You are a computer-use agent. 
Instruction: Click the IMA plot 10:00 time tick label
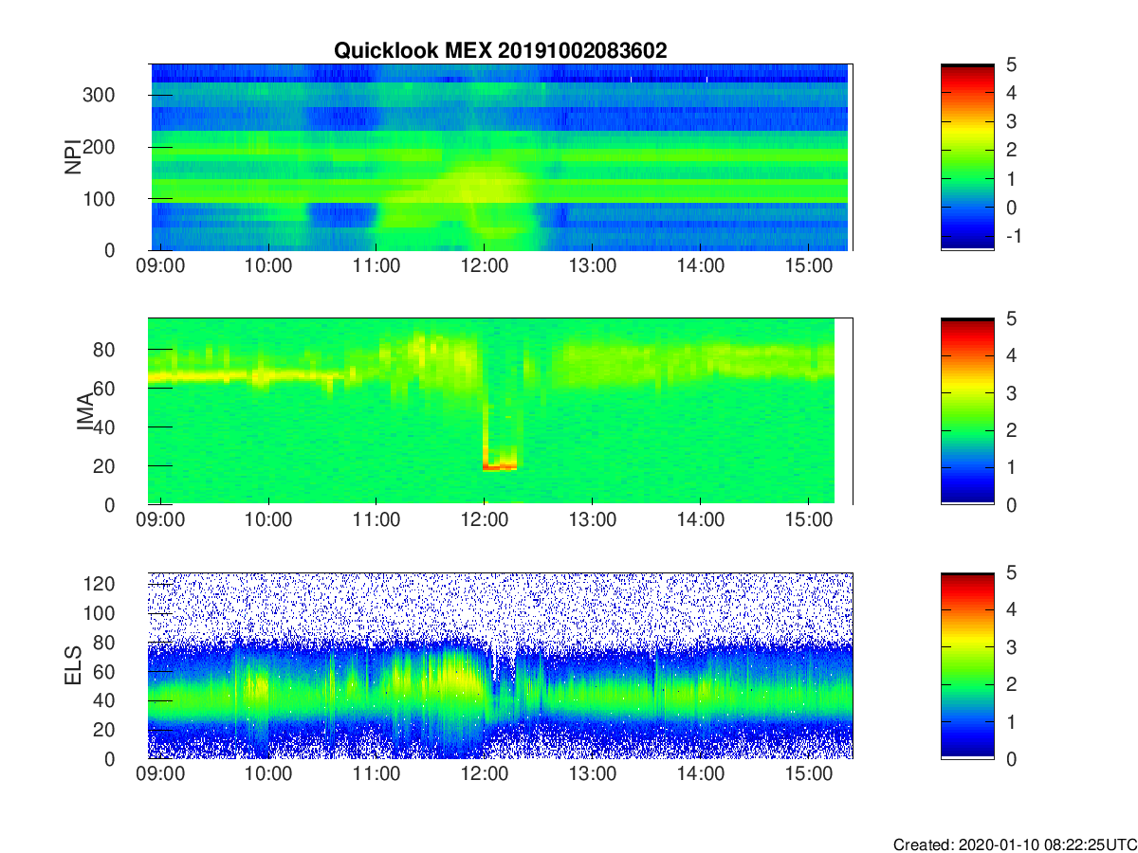[268, 518]
